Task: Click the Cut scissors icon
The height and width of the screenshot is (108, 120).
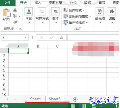Action: coord(15,10)
